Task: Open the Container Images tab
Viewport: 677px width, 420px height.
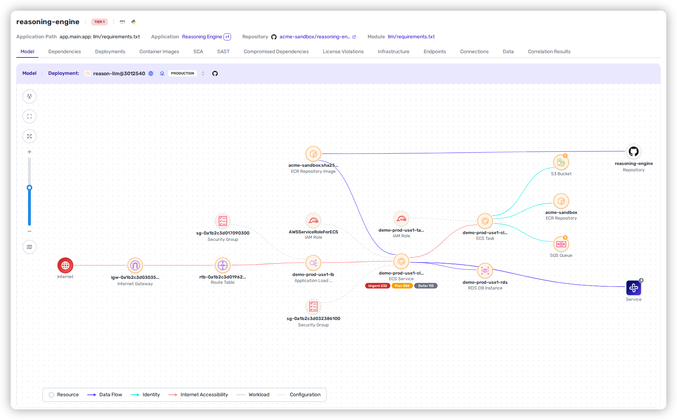Action: 159,51
